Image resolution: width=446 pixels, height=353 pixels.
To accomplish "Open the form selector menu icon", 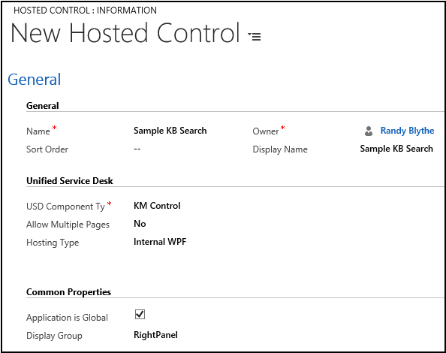I will click(x=255, y=36).
